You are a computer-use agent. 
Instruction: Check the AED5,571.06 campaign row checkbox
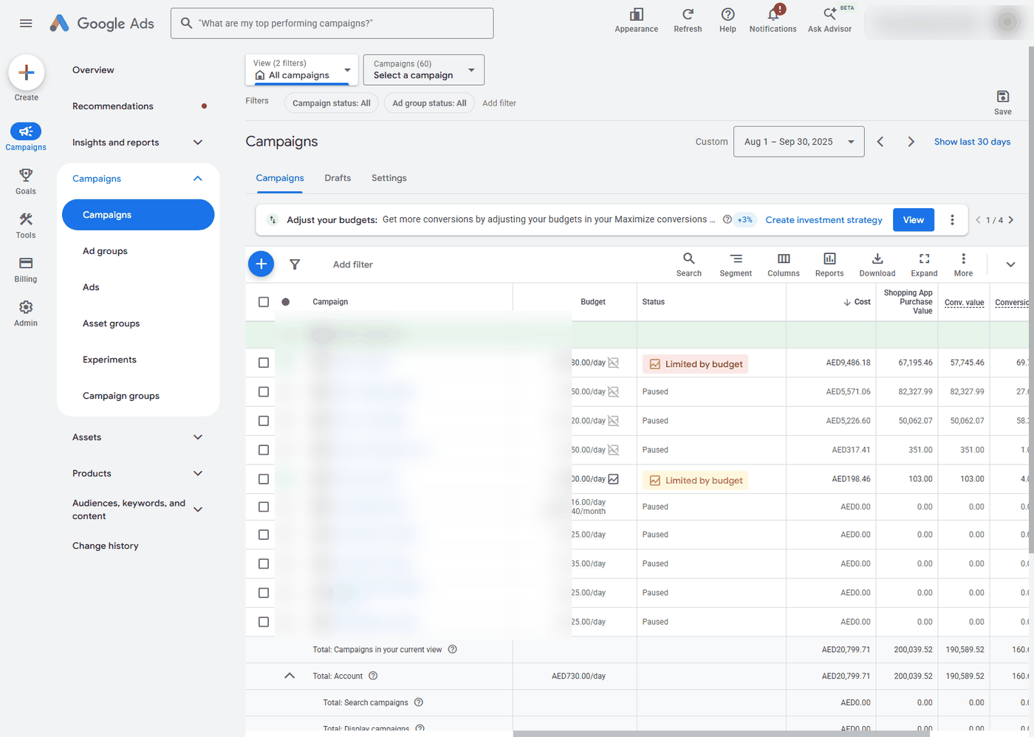pos(264,392)
